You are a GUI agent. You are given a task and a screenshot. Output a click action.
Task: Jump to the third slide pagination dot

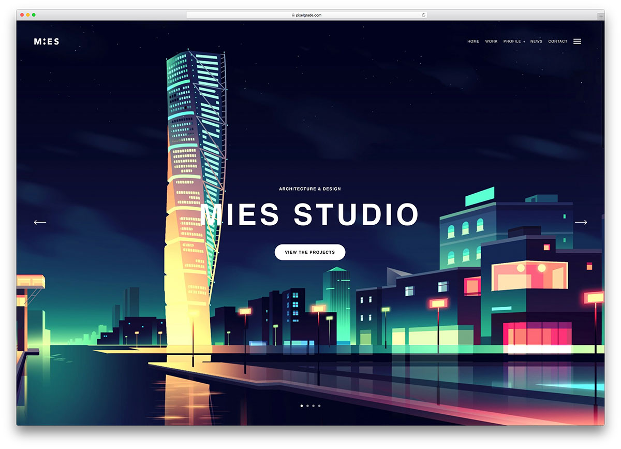coord(313,405)
